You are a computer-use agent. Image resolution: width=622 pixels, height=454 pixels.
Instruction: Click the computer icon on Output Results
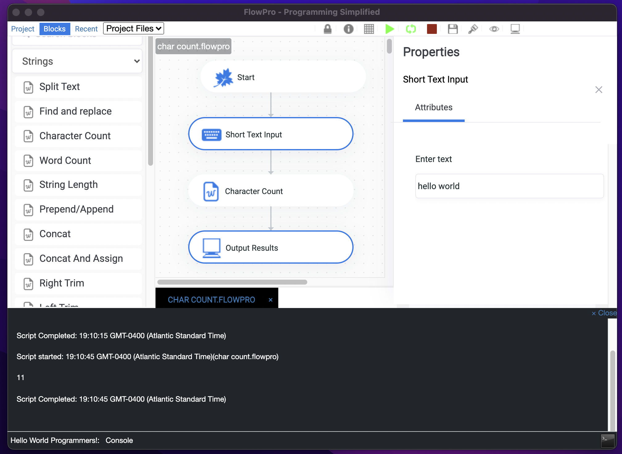click(x=211, y=248)
